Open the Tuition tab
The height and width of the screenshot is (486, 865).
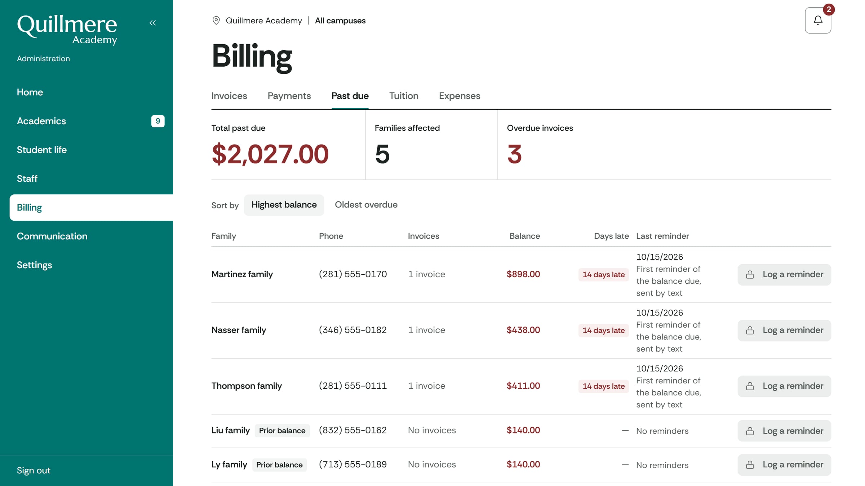coord(404,96)
